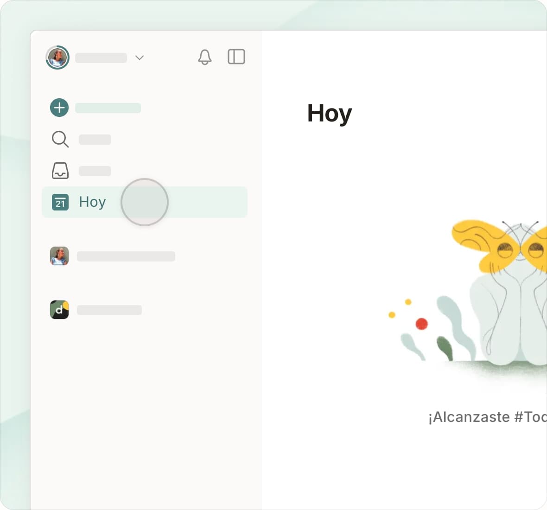This screenshot has width=547, height=510.
Task: Collapse the sidebar using the panel icon
Action: click(x=236, y=57)
